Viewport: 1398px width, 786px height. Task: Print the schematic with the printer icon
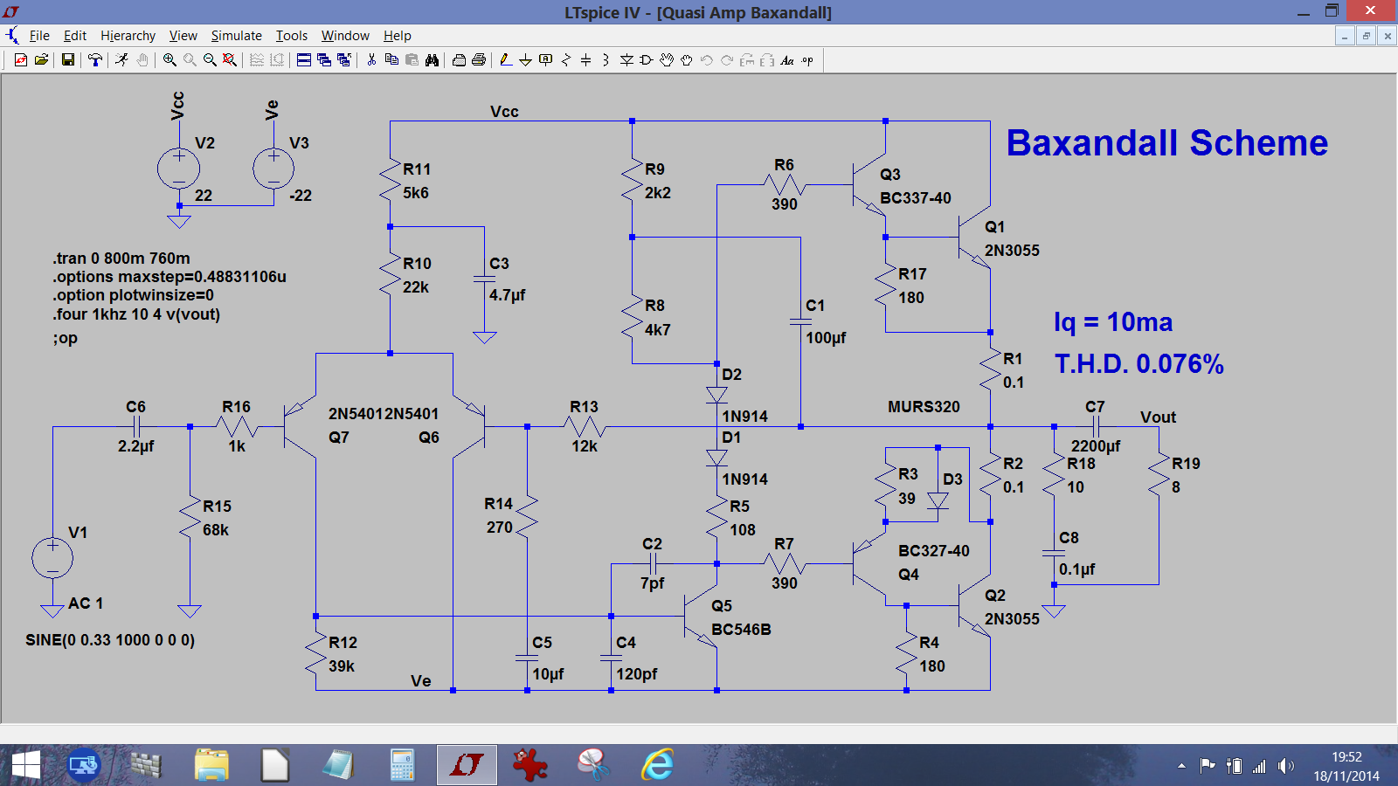[479, 59]
